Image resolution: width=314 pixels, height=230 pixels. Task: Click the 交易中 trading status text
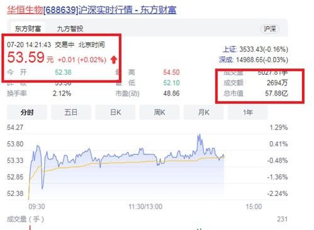[x=65, y=45]
